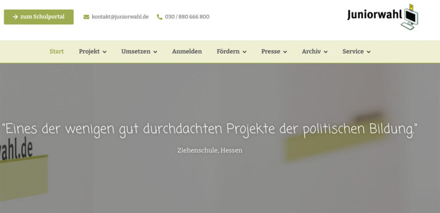Expand the Umsetzen chevron arrow

155,52
